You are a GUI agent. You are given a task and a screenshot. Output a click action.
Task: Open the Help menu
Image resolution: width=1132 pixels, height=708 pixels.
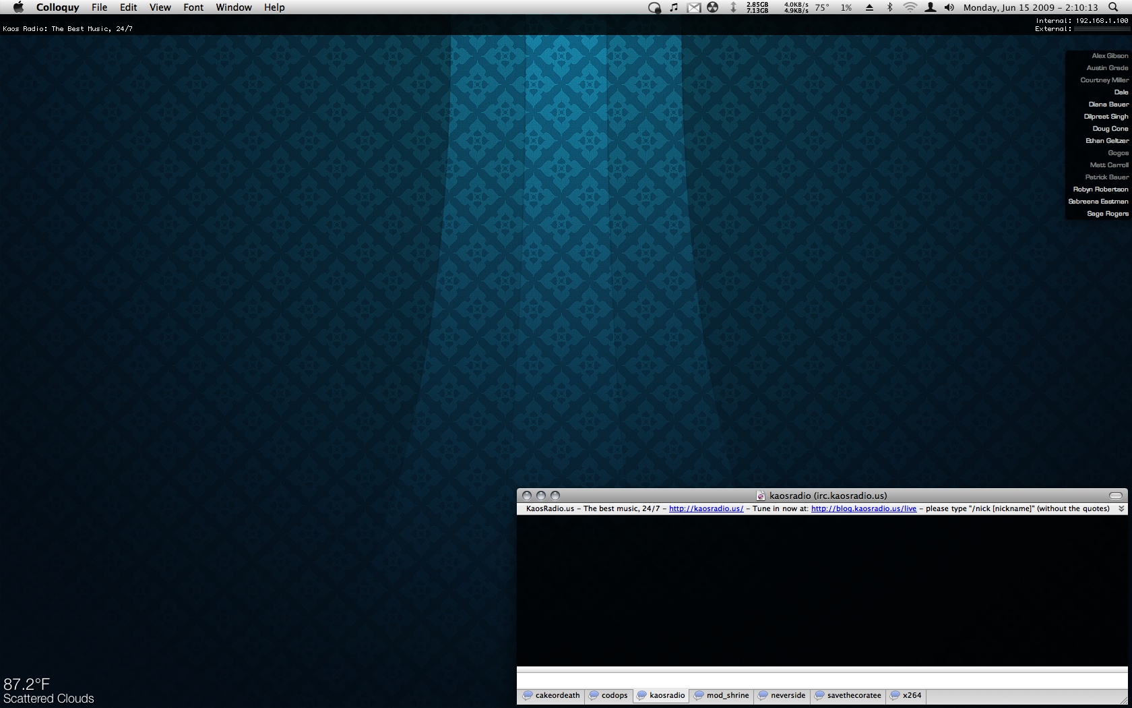coord(274,7)
